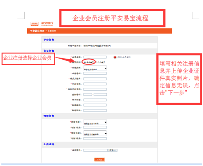This screenshot has height=166, width=203.
Task: Click the 证件照片 file path field
Action: click(96, 150)
